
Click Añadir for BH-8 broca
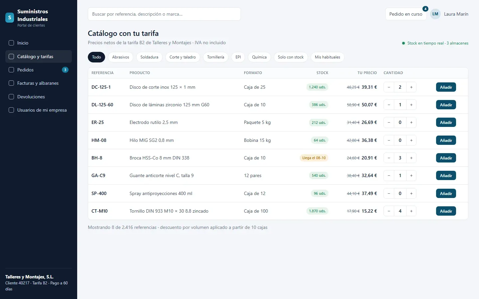point(446,158)
